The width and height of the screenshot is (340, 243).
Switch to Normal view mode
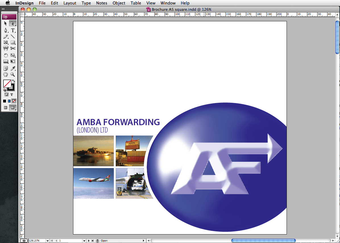6,107
